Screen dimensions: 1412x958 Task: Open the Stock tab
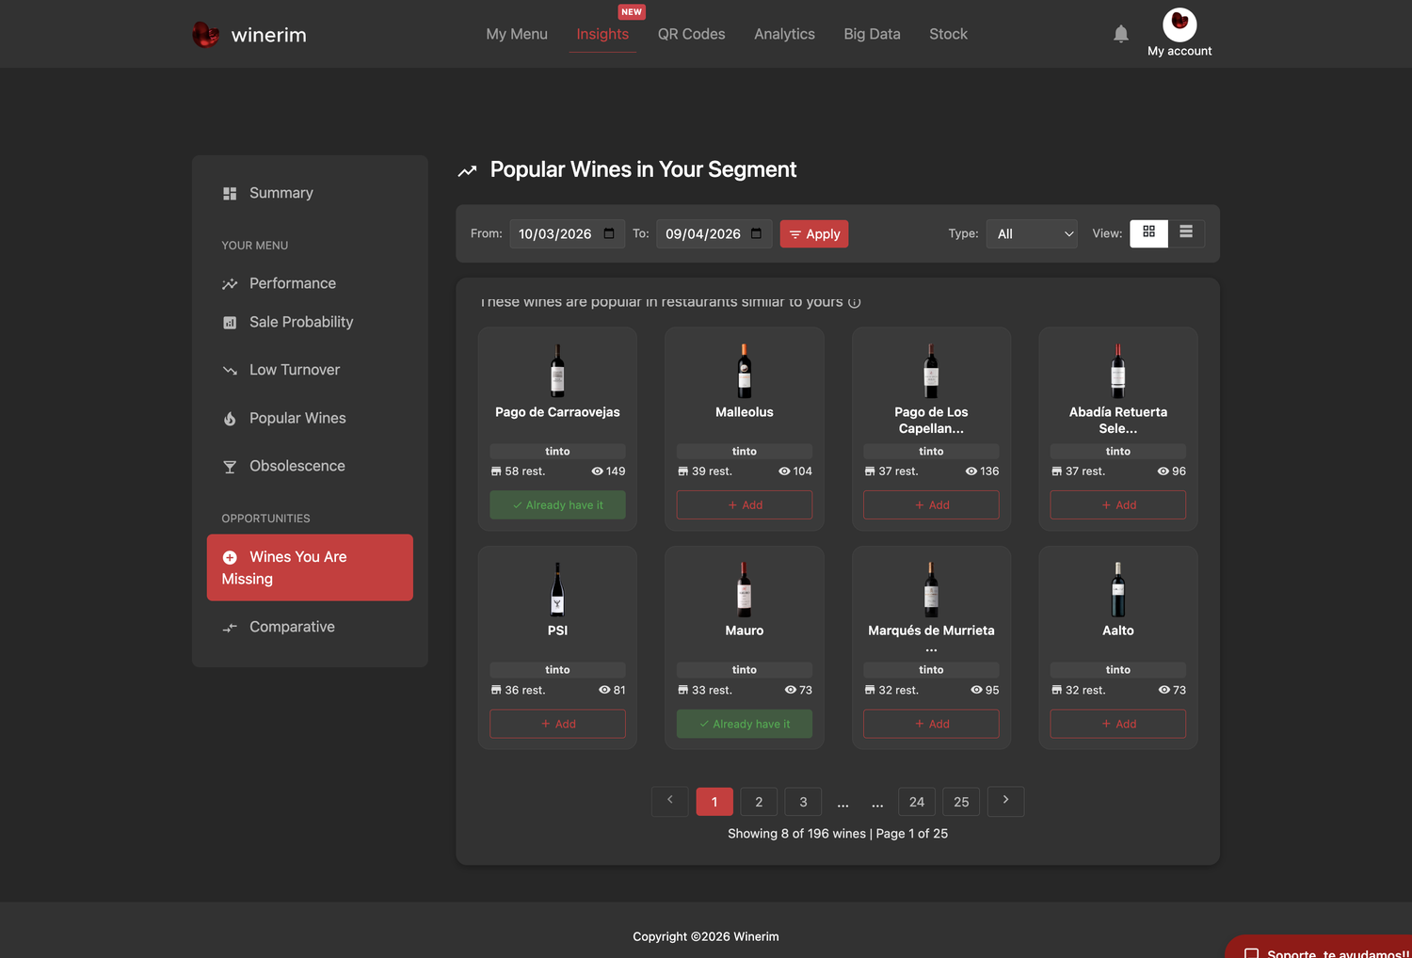[x=948, y=34]
